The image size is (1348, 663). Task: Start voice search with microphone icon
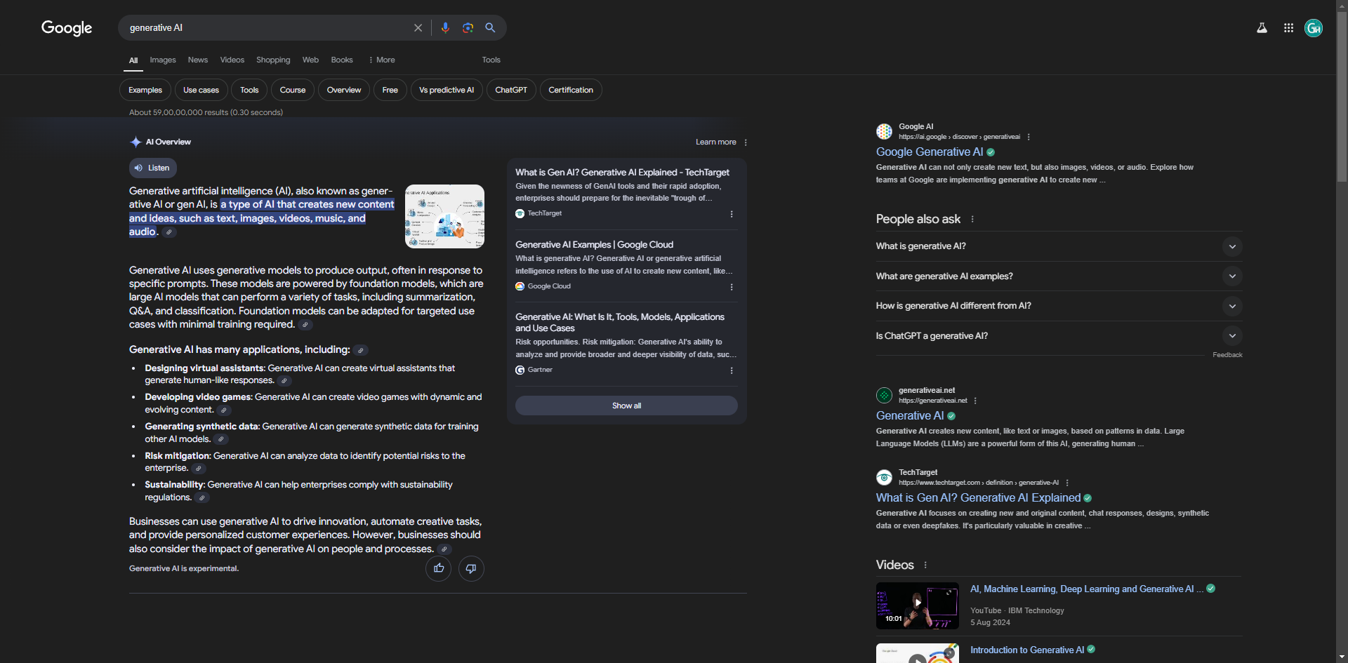tap(445, 28)
